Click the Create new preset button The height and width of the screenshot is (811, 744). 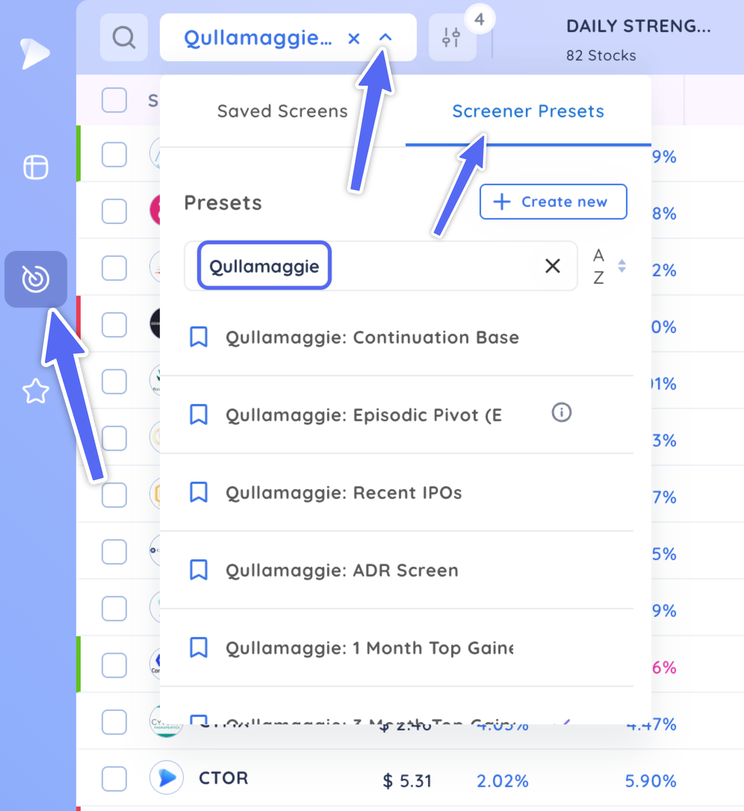(x=553, y=202)
